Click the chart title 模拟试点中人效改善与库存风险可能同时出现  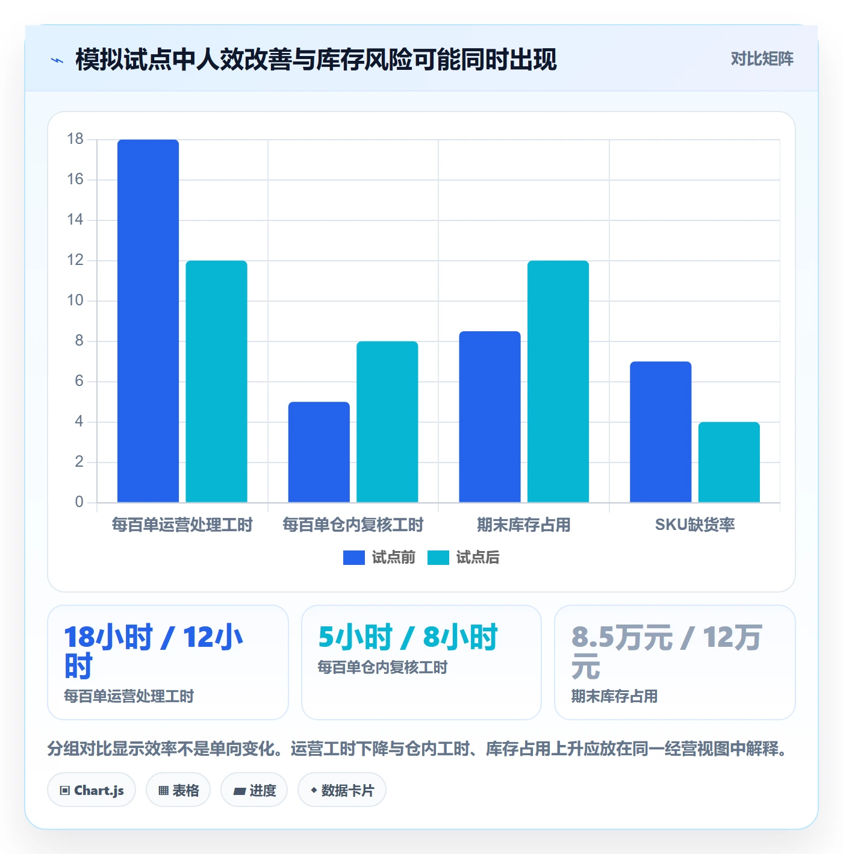(x=316, y=60)
